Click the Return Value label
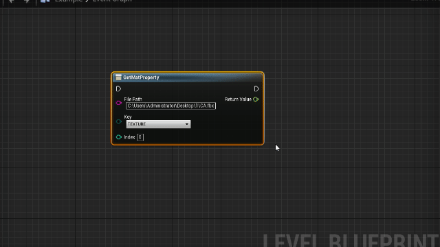440x247 pixels. pos(238,99)
